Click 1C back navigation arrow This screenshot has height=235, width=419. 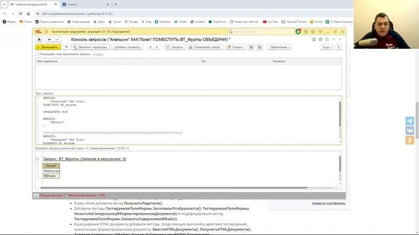tap(50, 39)
